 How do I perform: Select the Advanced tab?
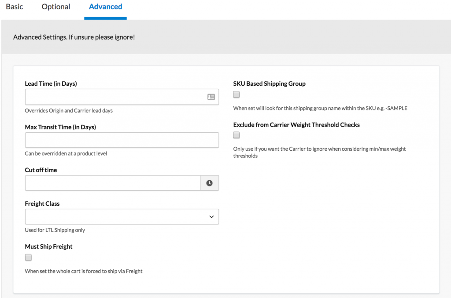tap(105, 7)
